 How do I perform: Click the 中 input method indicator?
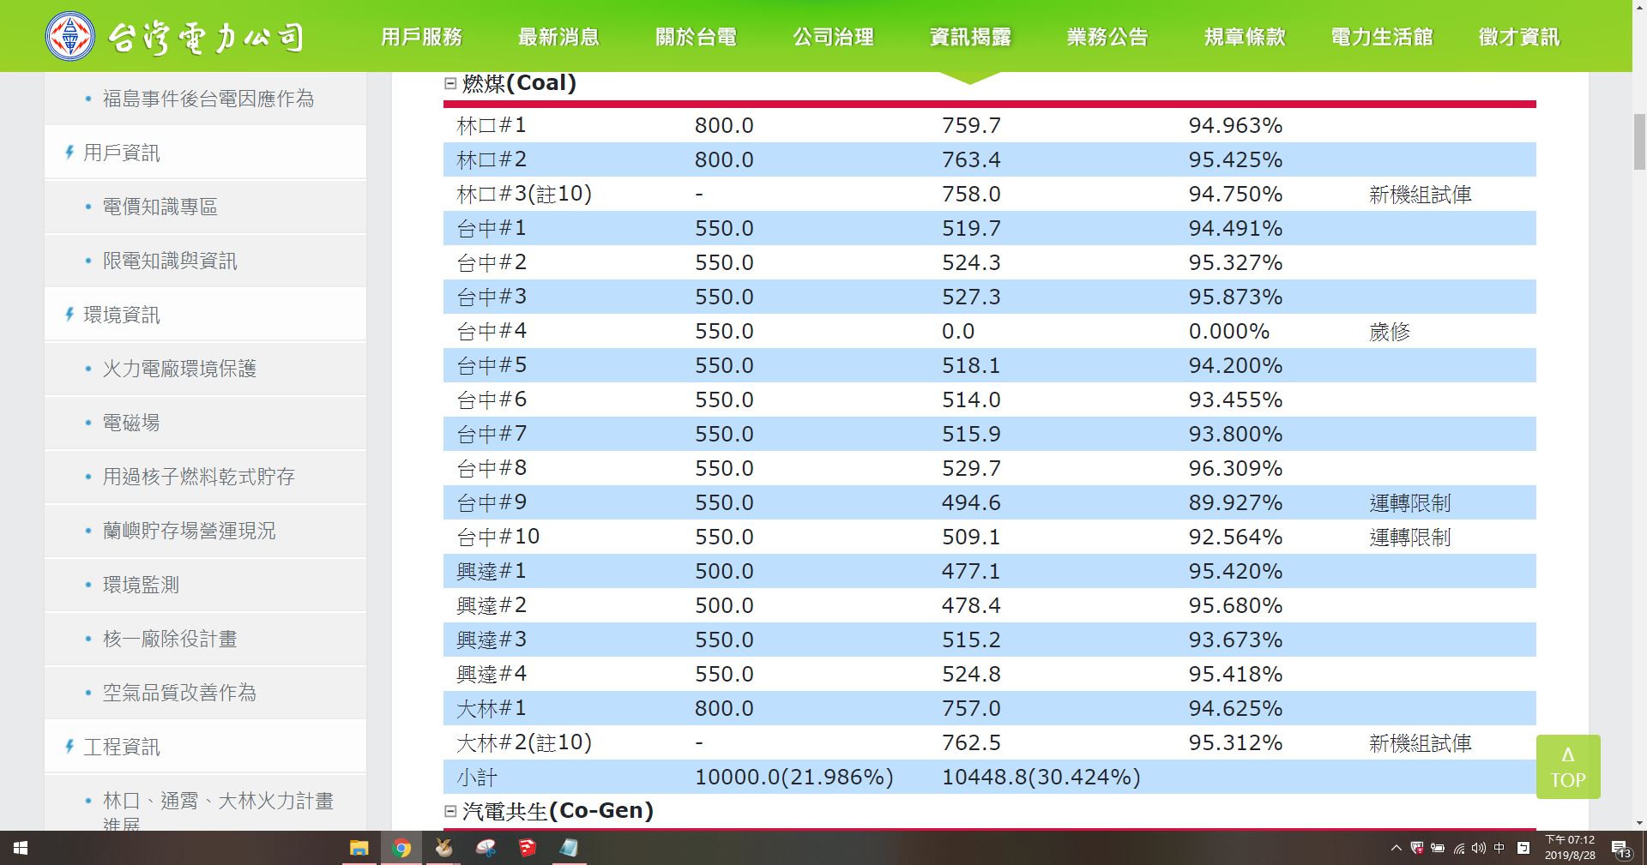pos(1499,848)
